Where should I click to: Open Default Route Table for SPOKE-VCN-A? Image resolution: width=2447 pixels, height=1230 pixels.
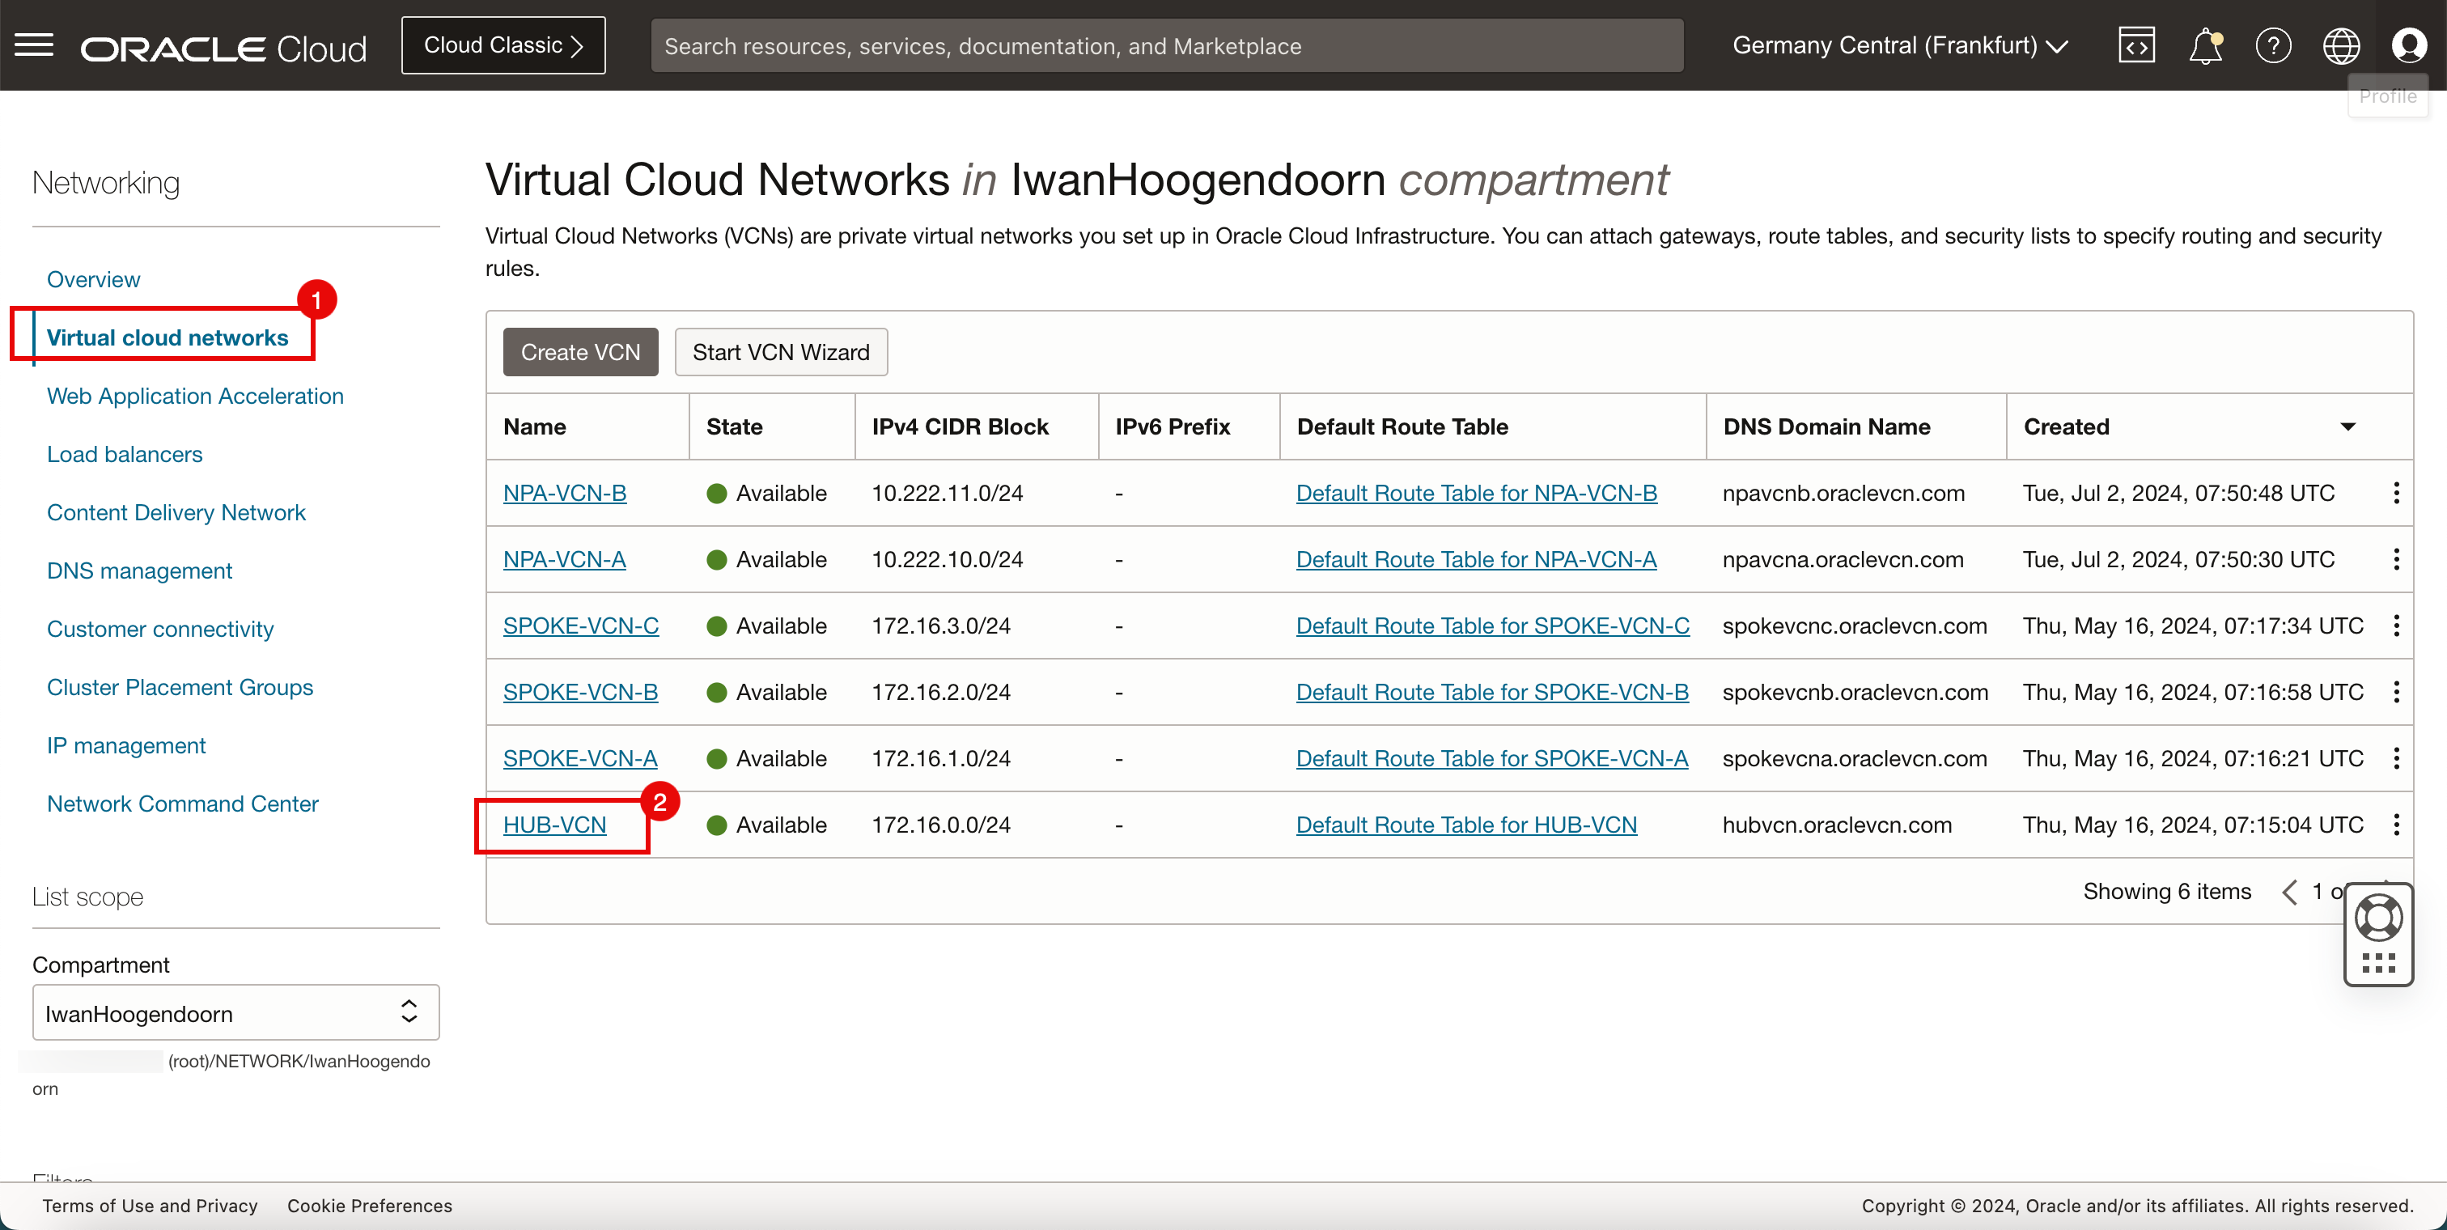(x=1491, y=758)
